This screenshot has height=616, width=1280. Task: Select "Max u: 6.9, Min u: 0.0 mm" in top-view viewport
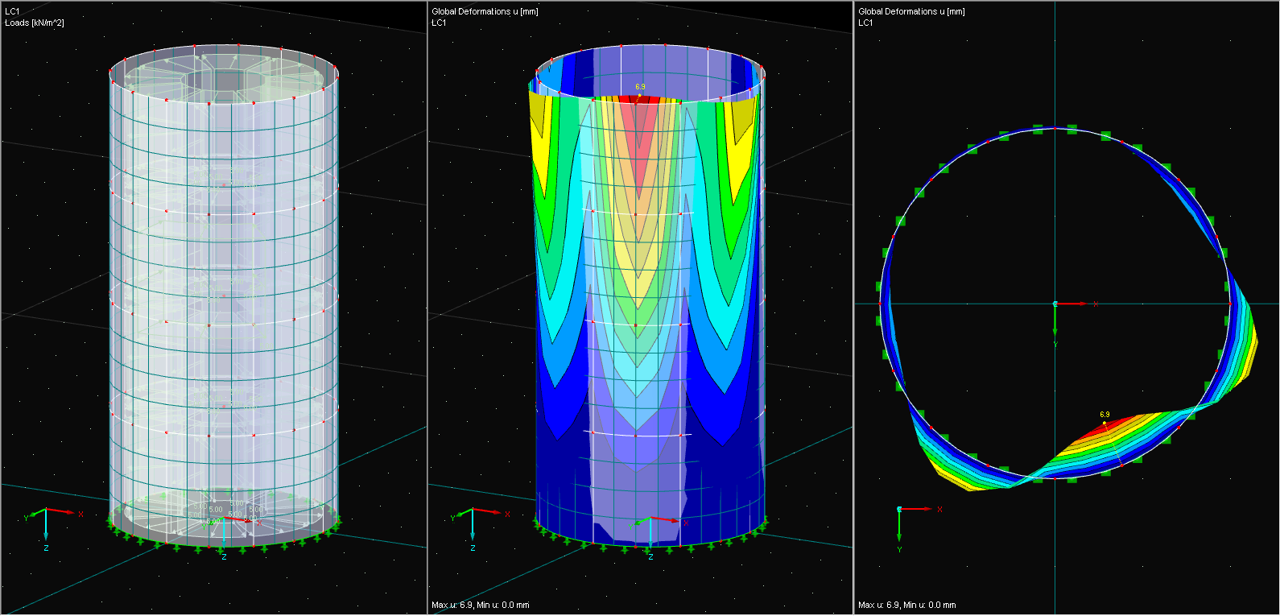[907, 605]
